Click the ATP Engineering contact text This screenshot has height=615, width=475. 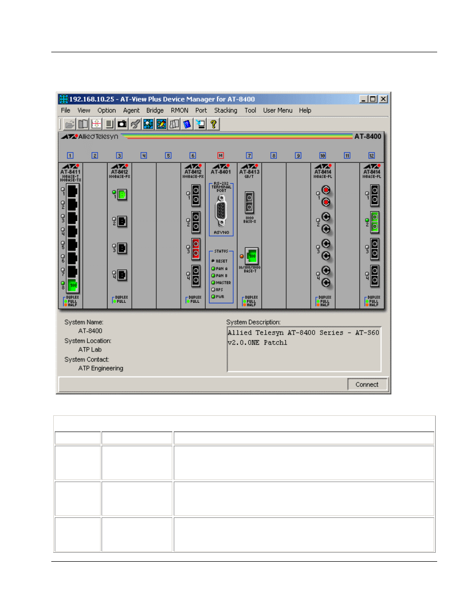pyautogui.click(x=101, y=369)
